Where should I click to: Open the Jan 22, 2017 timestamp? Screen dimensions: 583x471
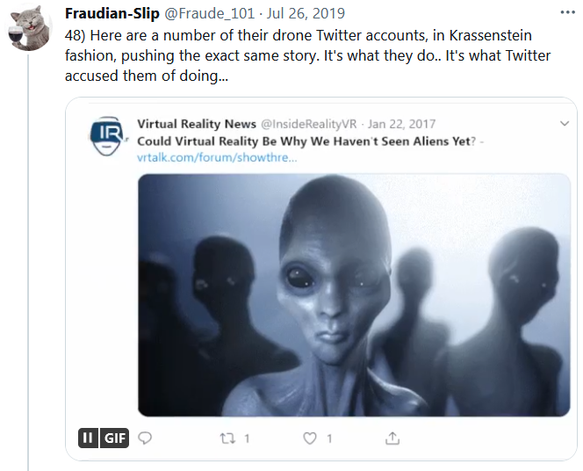click(401, 124)
